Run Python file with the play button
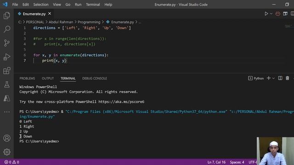Viewport: 294px width, 165px height. coord(266,14)
